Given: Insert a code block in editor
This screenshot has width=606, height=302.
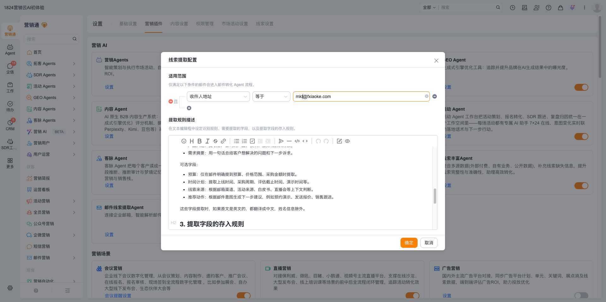Looking at the screenshot, I should point(297,141).
